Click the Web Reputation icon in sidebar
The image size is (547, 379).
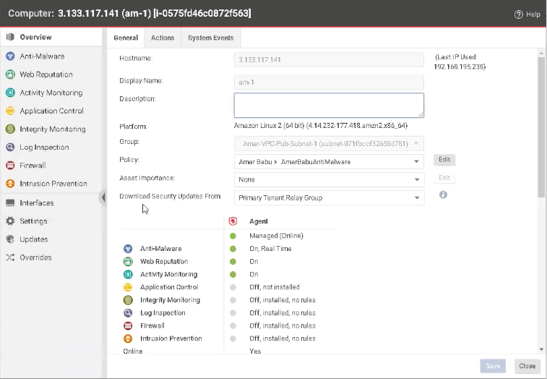tap(10, 74)
